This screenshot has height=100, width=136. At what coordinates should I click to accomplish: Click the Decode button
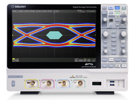124,60
